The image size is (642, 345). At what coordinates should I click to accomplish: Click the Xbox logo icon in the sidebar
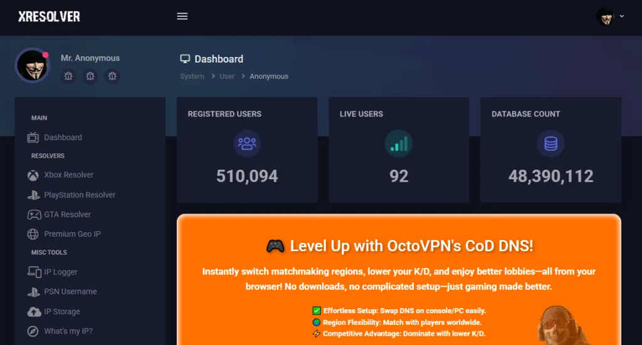coord(33,175)
